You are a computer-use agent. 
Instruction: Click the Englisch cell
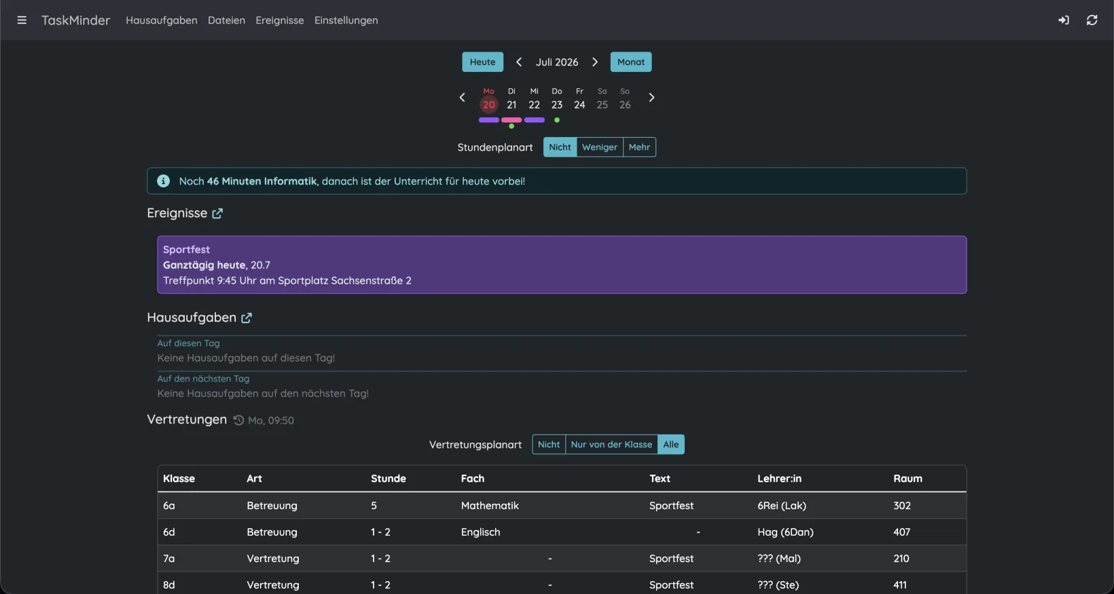click(481, 532)
